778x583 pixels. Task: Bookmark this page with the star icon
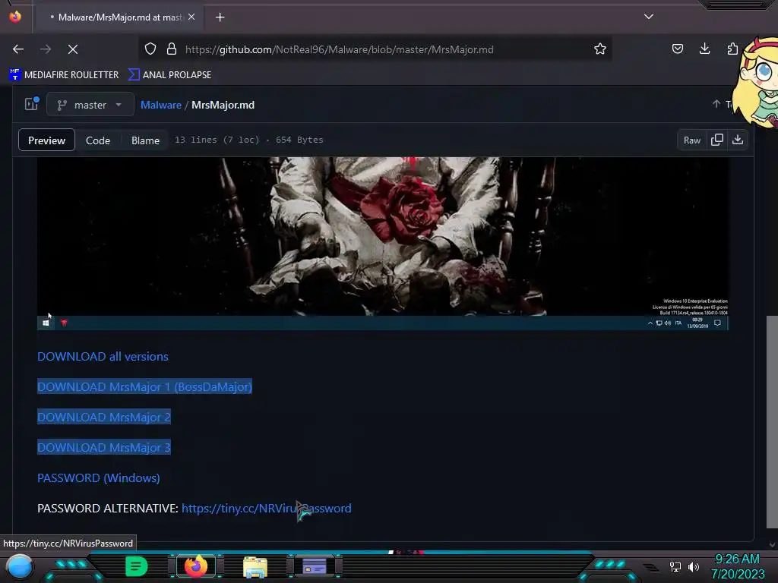tap(600, 49)
